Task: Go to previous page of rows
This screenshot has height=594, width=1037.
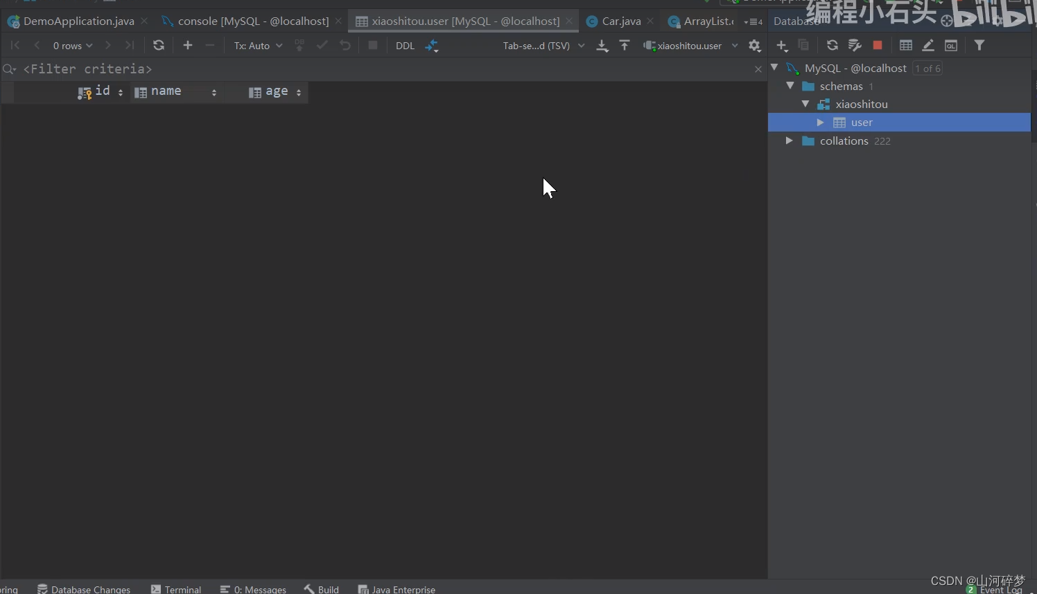Action: click(37, 46)
